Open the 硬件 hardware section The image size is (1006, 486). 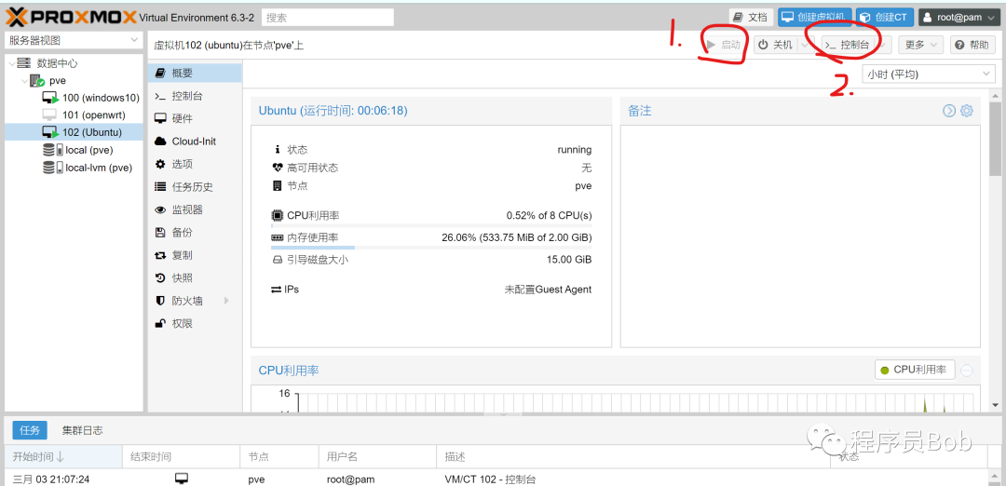195,118
